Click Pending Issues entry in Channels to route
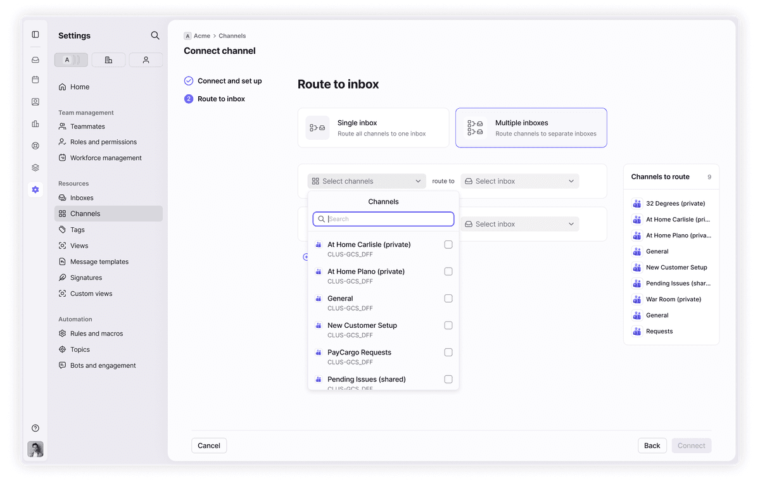 [x=671, y=284]
